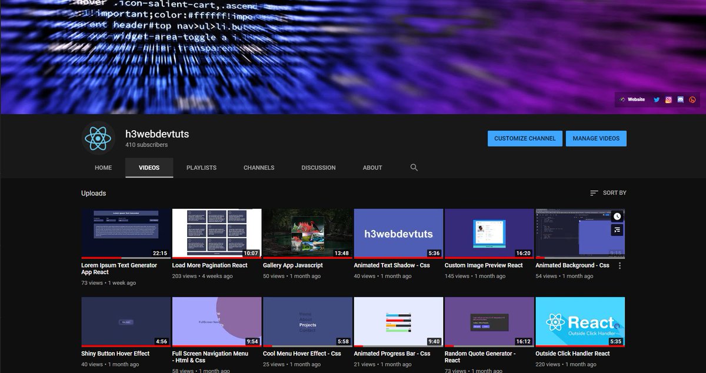This screenshot has height=373, width=706.
Task: Open Gallery App Javascript thumbnail
Action: point(308,234)
